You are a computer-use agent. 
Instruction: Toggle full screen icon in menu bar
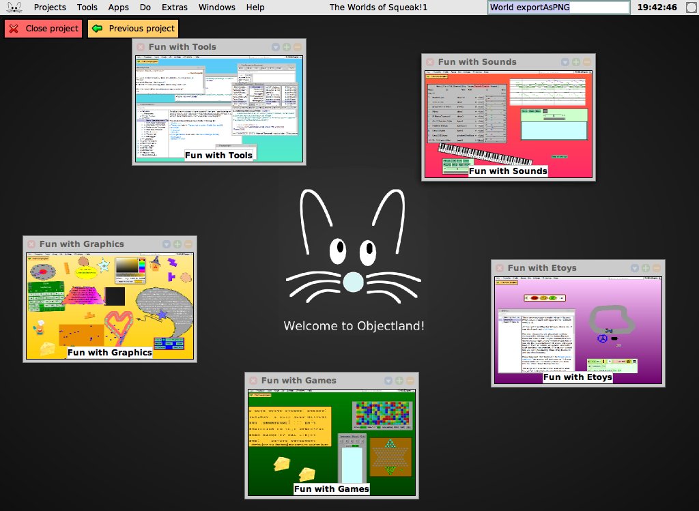[x=691, y=7]
